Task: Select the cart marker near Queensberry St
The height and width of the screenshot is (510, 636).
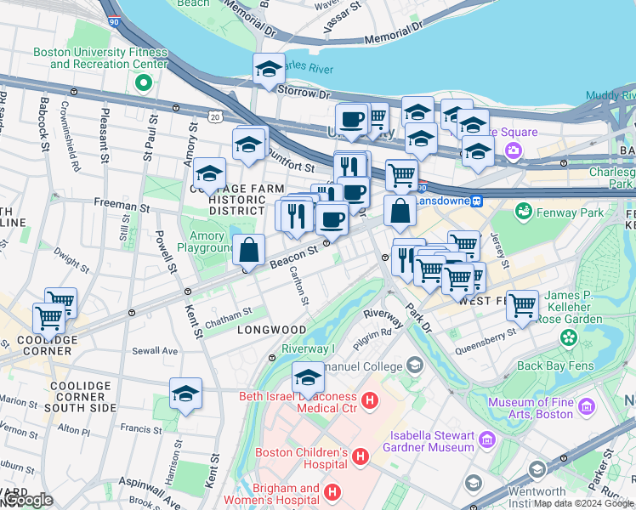Action: (522, 309)
